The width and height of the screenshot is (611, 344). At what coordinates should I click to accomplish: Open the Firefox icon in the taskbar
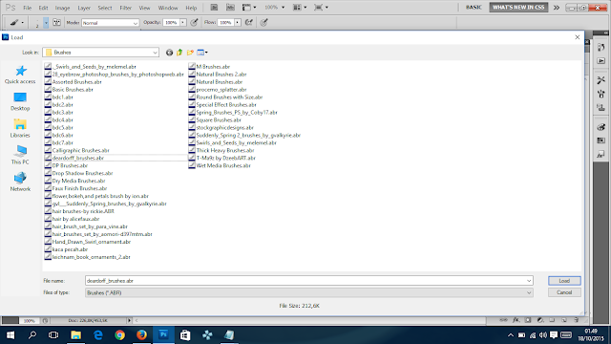(141, 335)
